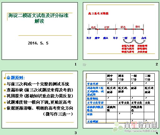This screenshot has width=160, height=135.
Task: Select slide 1 with the 海淀二模 title
Action: pyautogui.click(x=40, y=31)
